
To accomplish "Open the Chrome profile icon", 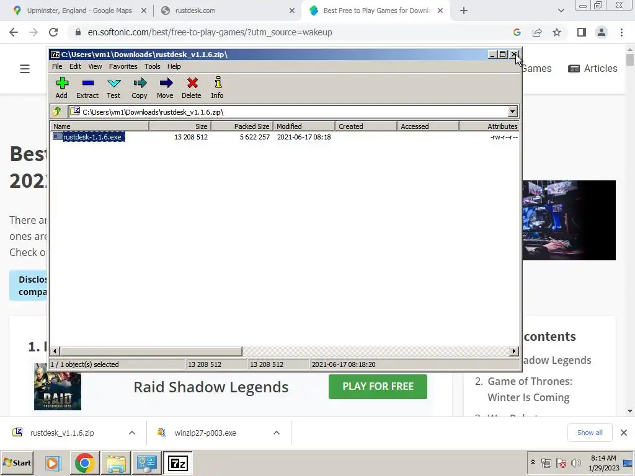I will 602,32.
